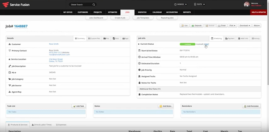This screenshot has height=132, width=269.
Task: Click Create A Job button
Action: click(120, 18)
